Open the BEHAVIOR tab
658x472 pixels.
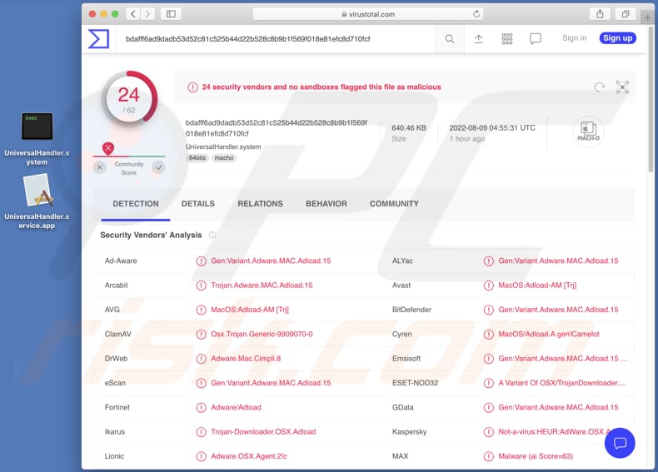pos(327,204)
